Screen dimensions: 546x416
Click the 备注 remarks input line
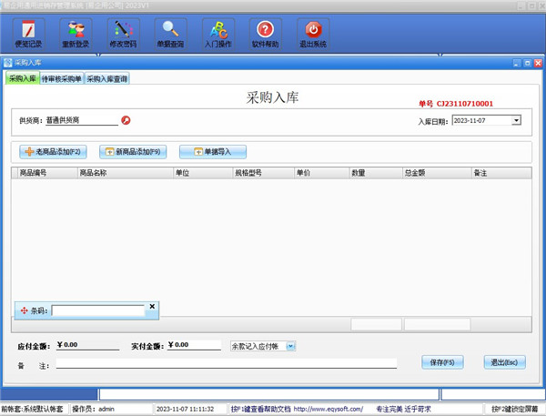[227, 364]
